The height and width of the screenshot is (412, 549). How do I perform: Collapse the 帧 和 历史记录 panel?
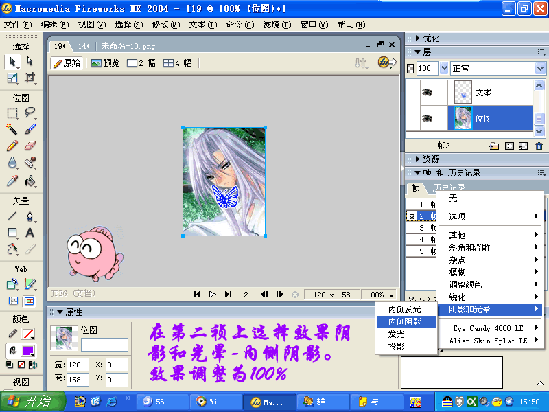[x=417, y=173]
